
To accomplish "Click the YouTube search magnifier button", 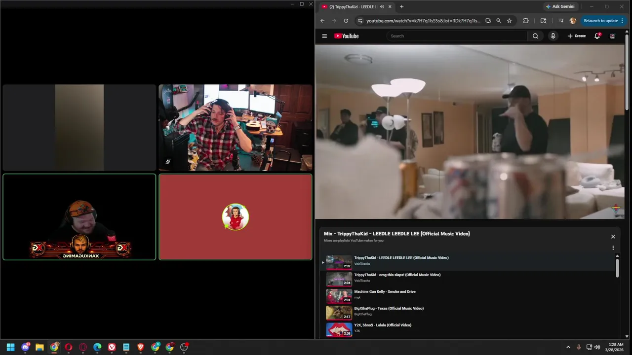I will pos(535,36).
